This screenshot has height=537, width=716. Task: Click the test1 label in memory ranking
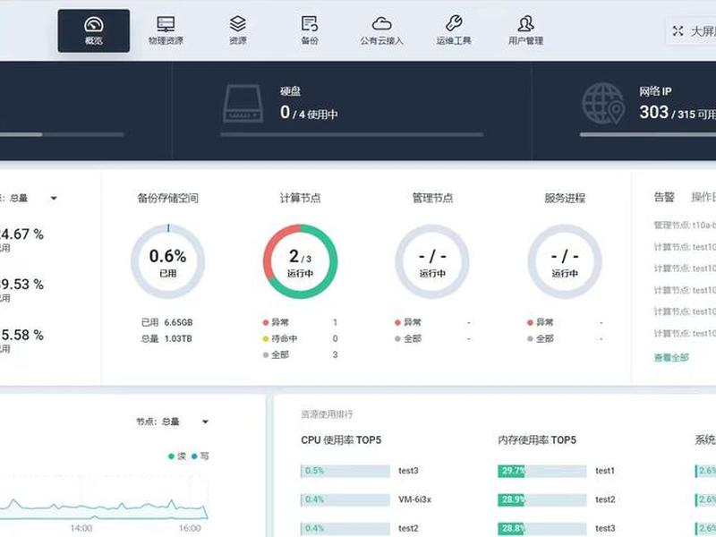605,471
